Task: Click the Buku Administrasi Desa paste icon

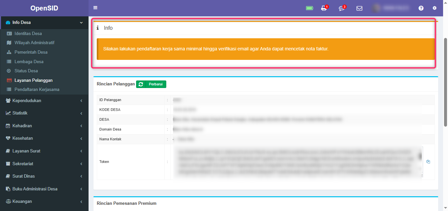Action: pyautogui.click(x=8, y=189)
